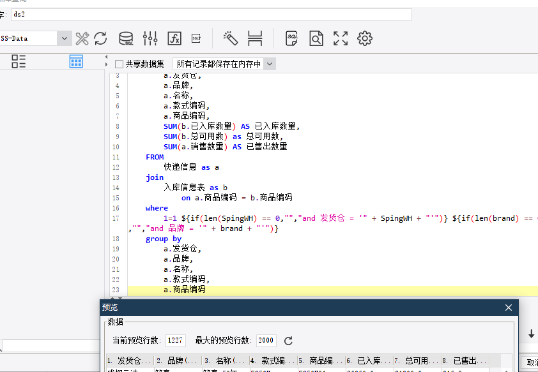Close the 预览 preview dialog
The height and width of the screenshot is (372, 538).
[x=509, y=308]
